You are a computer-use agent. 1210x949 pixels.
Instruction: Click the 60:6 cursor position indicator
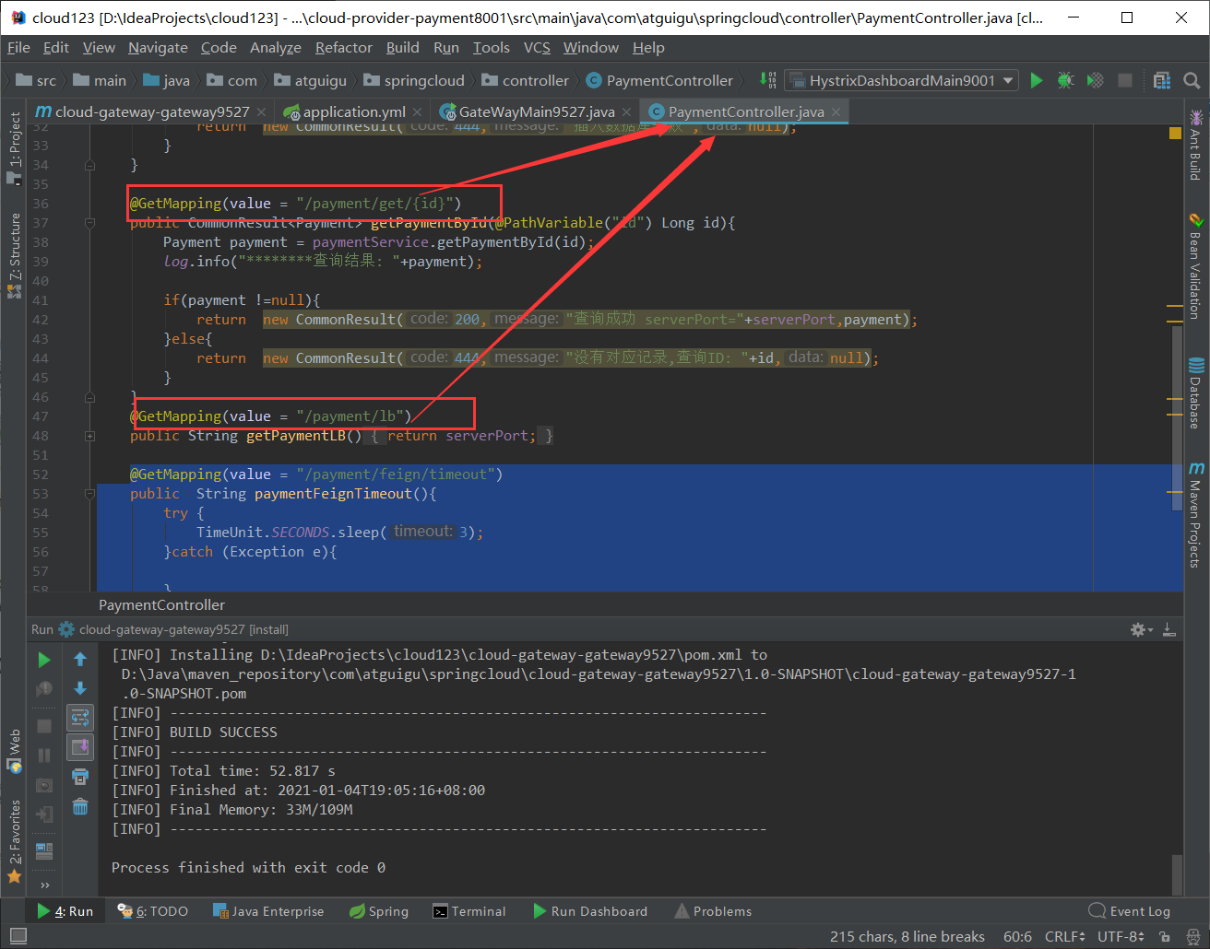1017,936
